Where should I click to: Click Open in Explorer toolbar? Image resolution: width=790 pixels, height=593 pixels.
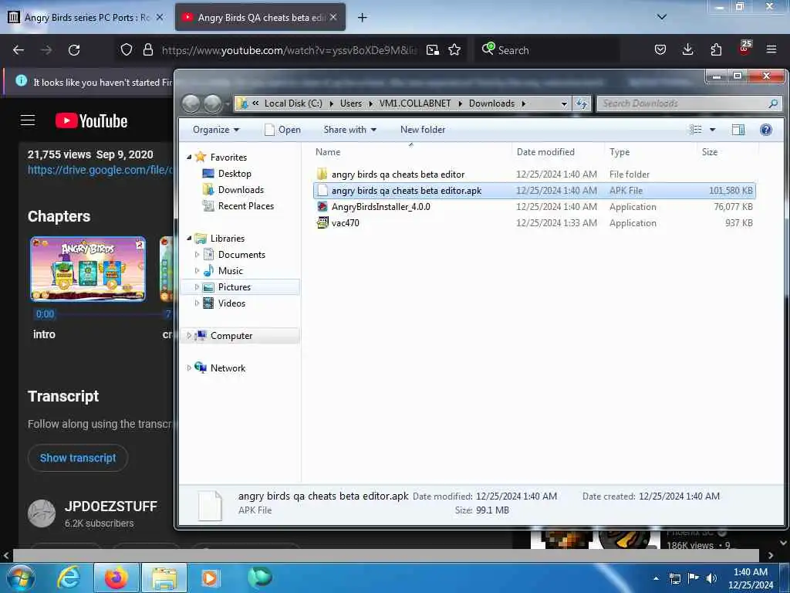(283, 130)
